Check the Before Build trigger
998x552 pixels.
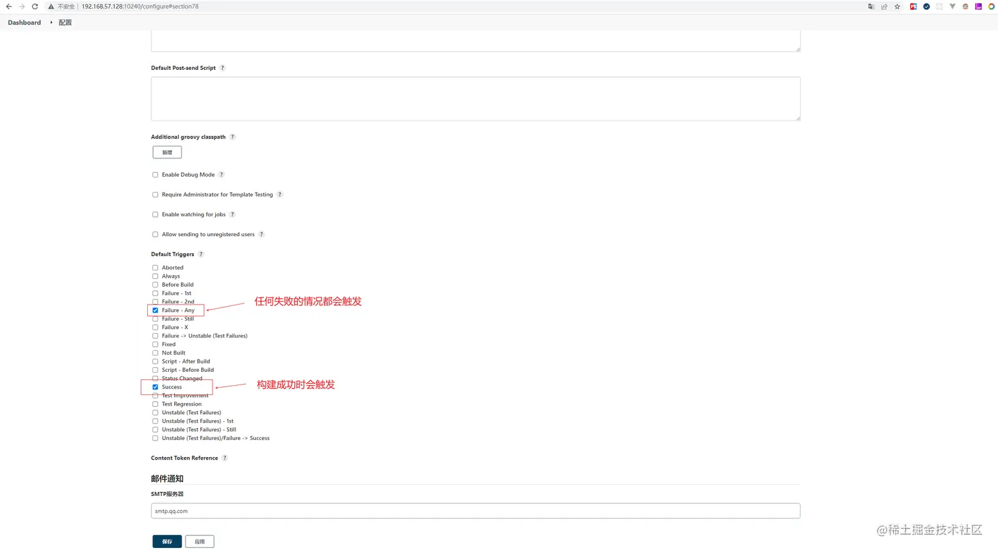(155, 285)
